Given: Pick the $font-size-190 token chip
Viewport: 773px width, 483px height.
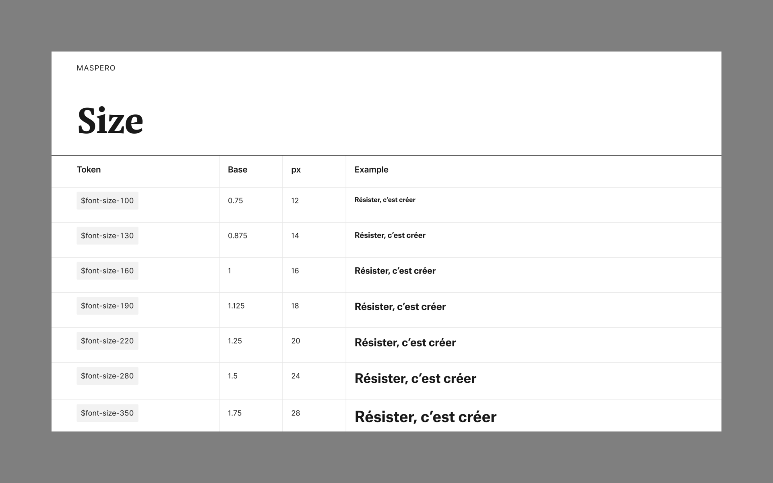Looking at the screenshot, I should (x=107, y=305).
